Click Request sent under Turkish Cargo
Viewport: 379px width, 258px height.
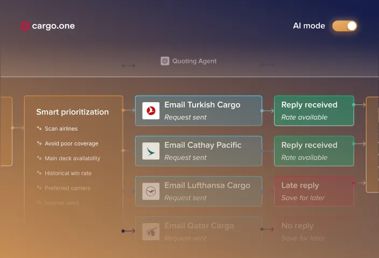(x=185, y=117)
